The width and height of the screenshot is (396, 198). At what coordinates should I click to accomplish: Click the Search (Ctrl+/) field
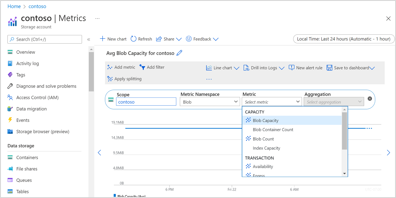tap(45, 39)
